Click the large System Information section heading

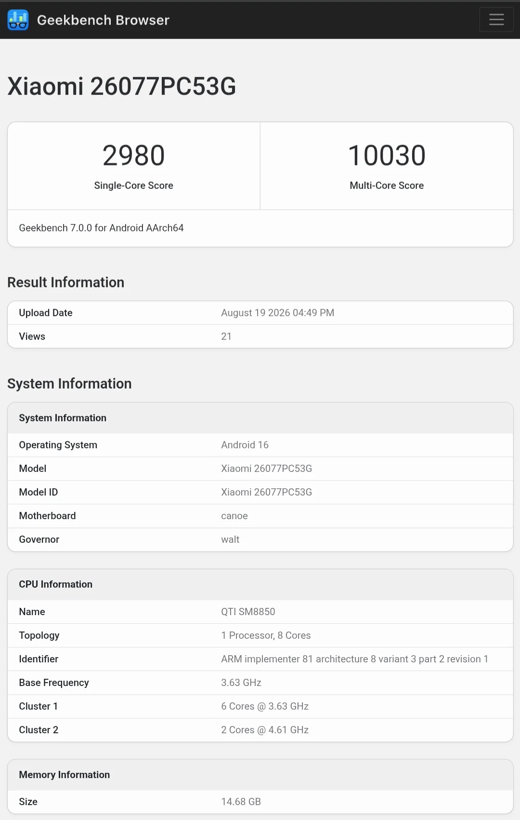point(69,384)
